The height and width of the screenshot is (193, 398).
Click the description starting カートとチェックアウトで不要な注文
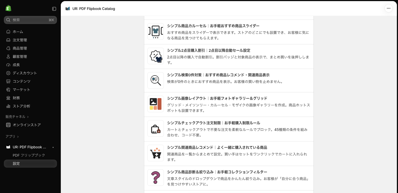click(237, 132)
